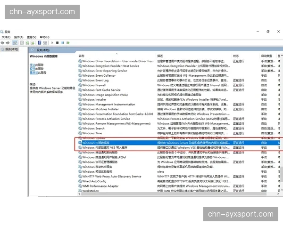This screenshot has height=226, width=283.
Task: Pause the service with the blue pause icon
Action: click(63, 43)
